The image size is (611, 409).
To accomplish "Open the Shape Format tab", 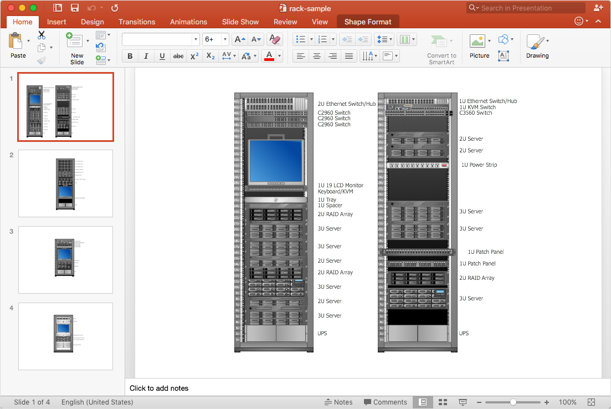I will click(x=368, y=22).
